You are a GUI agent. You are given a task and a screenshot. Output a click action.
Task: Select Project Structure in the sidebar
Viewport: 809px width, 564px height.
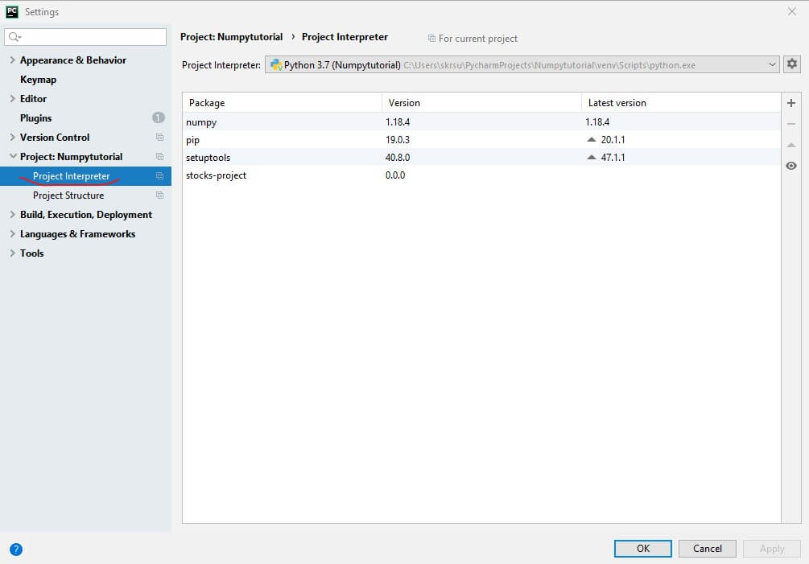[68, 195]
